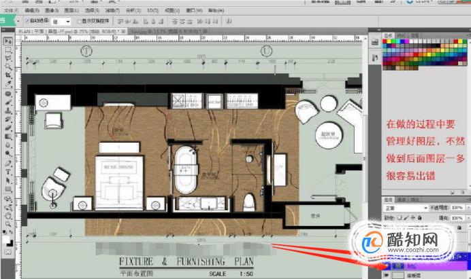Open the Edit menu
This screenshot has height=279, width=471.
(32, 10)
